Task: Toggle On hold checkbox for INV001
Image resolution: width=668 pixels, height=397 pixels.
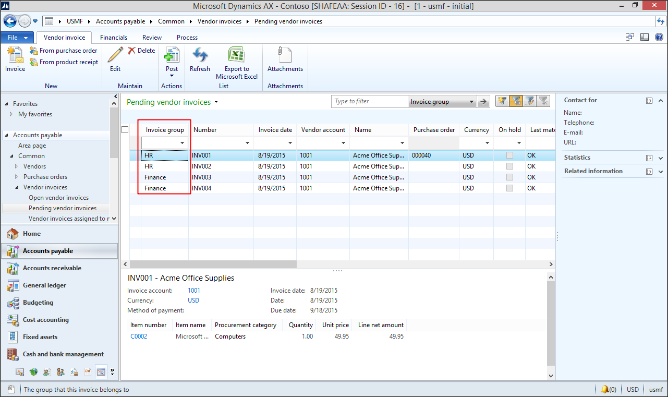Action: [x=509, y=155]
